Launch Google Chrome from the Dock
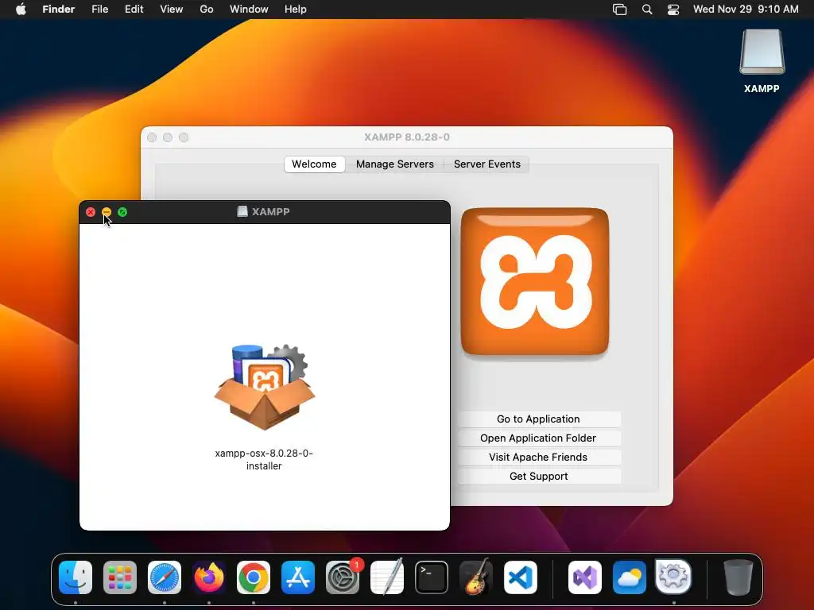 pyautogui.click(x=254, y=577)
